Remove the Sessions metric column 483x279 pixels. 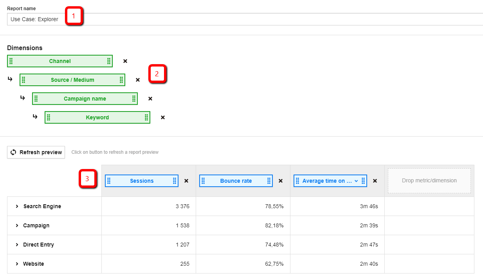coord(186,181)
